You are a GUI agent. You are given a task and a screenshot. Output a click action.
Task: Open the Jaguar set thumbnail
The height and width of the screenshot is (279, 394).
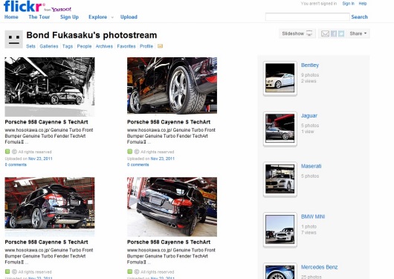(280, 129)
